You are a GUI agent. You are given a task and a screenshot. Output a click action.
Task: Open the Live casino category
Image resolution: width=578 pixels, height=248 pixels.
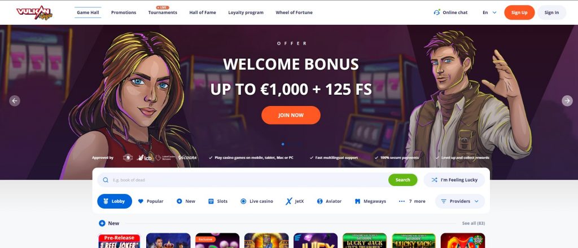[x=257, y=201]
